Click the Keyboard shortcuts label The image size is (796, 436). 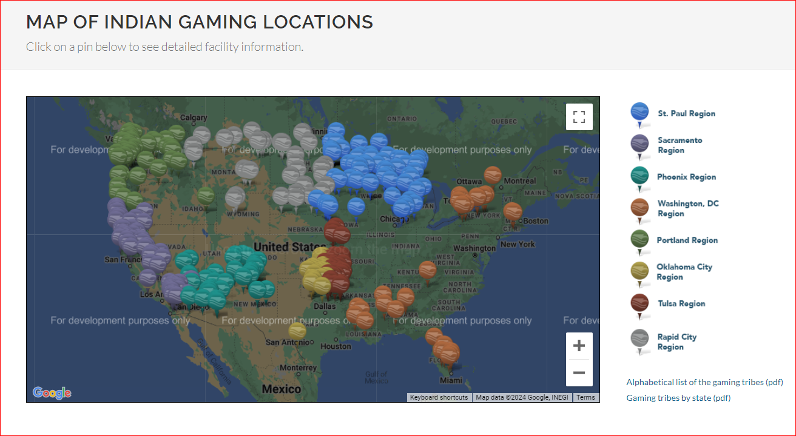click(x=439, y=397)
